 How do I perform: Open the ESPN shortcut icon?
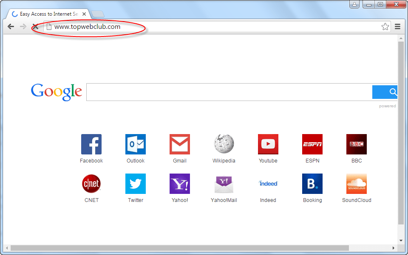tap(312, 144)
